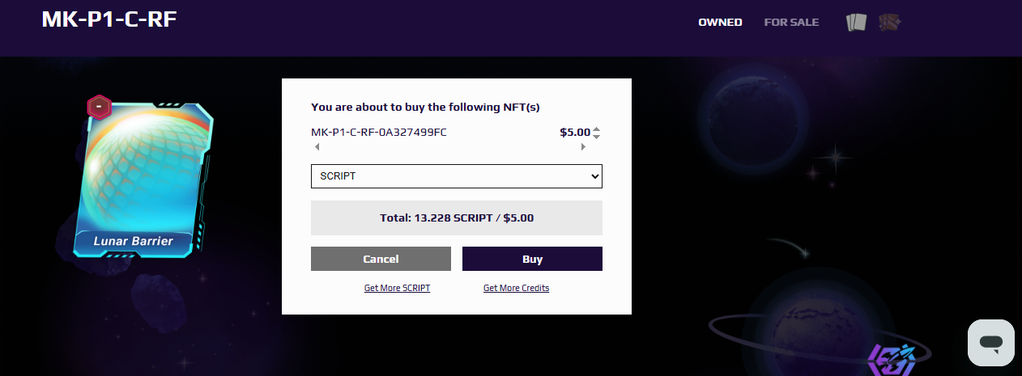Screen dimensions: 1022x376
Task: Open the SCRIPT payment currency dropdown
Action: 457,175
